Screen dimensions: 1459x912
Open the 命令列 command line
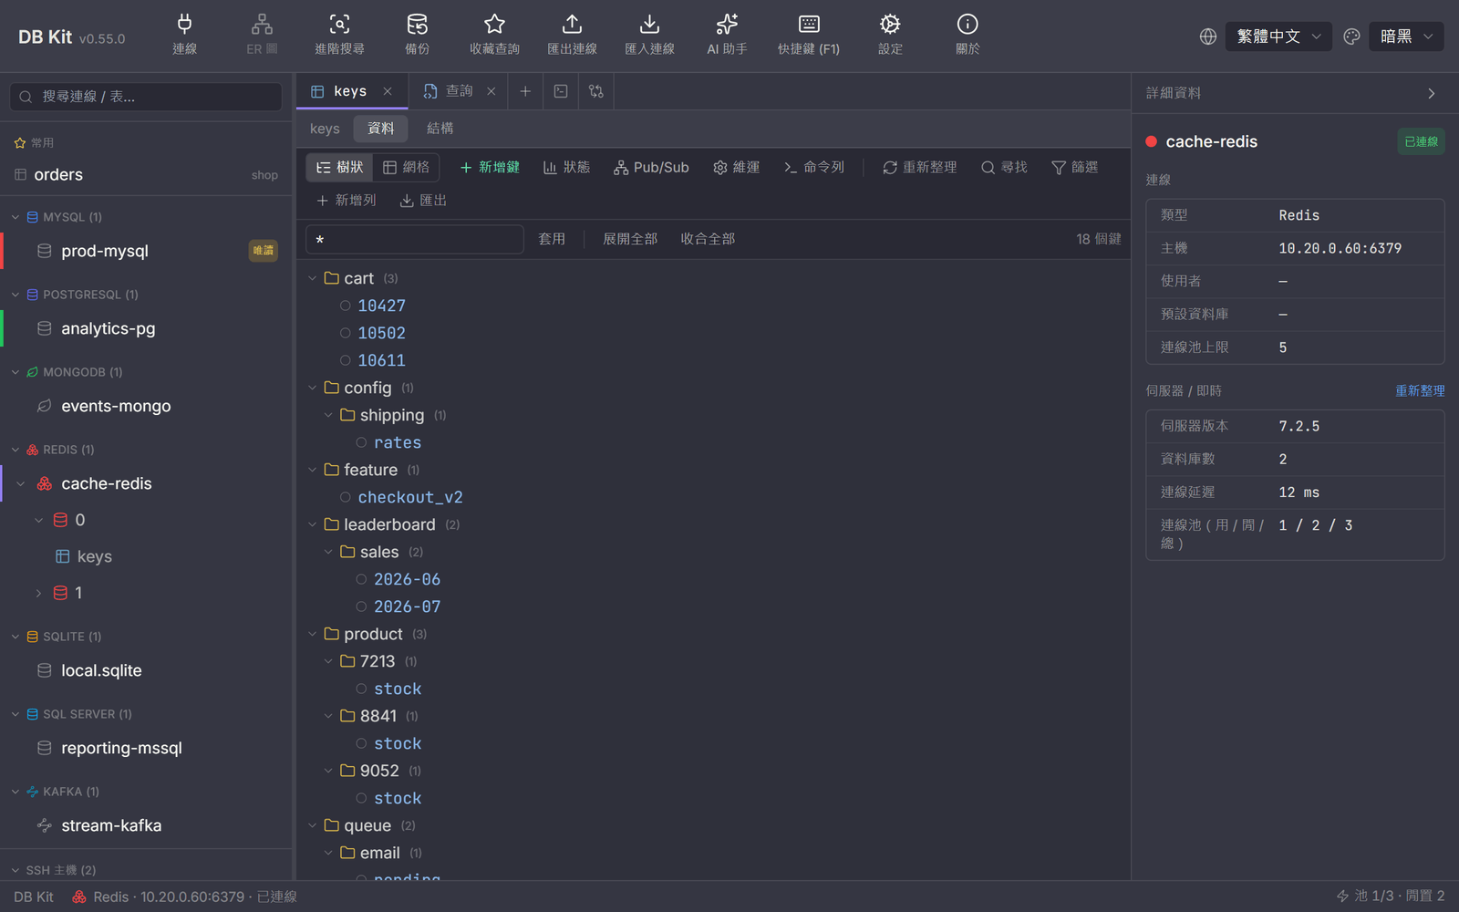coord(813,167)
